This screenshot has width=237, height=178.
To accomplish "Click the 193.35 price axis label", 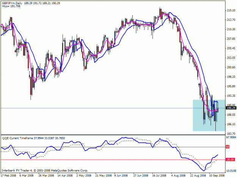I will (x=231, y=96).
